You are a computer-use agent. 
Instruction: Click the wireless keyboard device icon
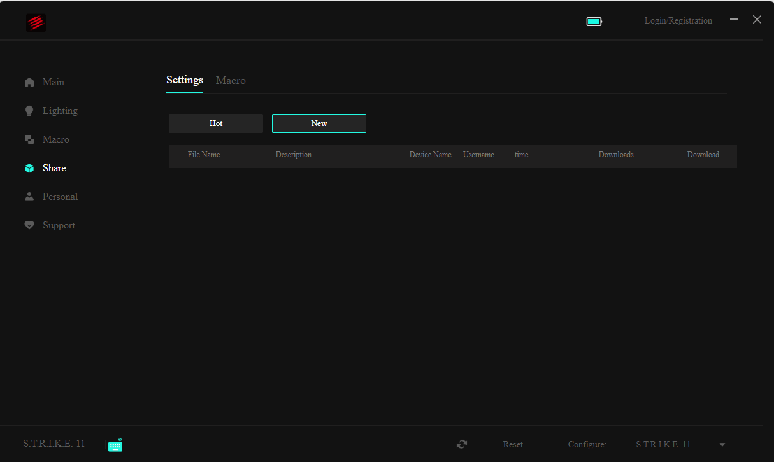[115, 445]
